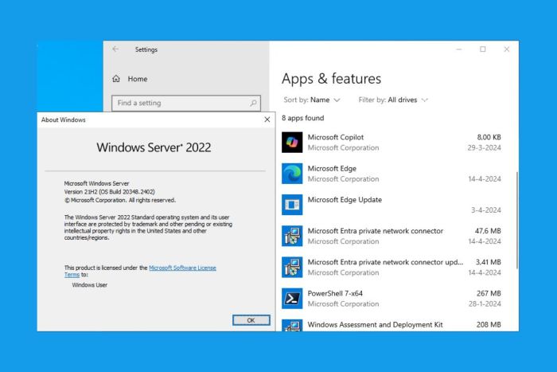The width and height of the screenshot is (557, 372).
Task: Maximize the Settings window
Action: 482,49
